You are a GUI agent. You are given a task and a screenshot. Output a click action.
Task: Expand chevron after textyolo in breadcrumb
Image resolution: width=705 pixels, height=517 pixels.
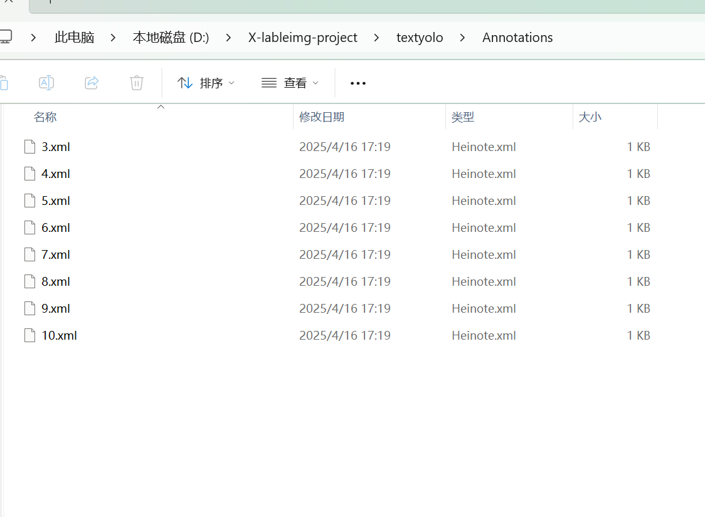462,38
